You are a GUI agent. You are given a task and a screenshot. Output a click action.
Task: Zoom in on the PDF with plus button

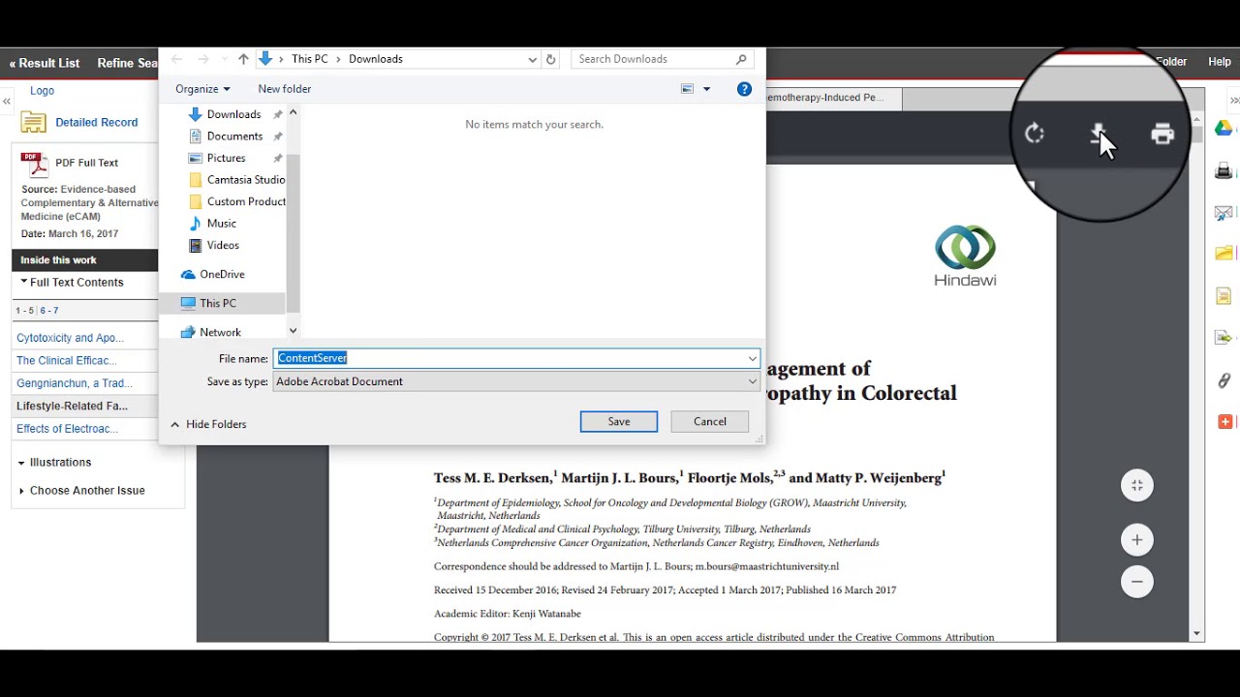click(x=1137, y=540)
